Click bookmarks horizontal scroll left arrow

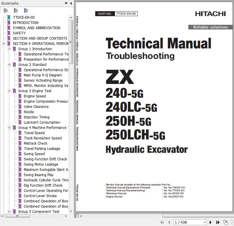point(3,216)
